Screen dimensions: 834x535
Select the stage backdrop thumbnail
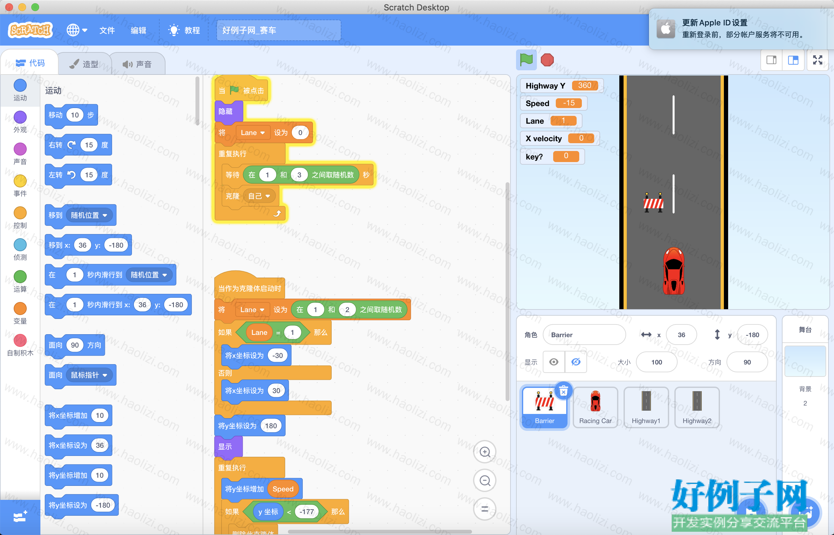click(x=805, y=361)
